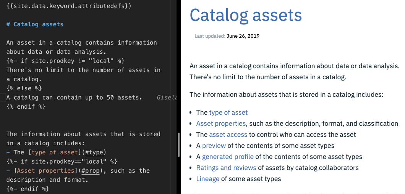This screenshot has width=405, height=194.
Task: Click the '{%- endif %}' line at the bottom of the editor
Action: point(28,189)
